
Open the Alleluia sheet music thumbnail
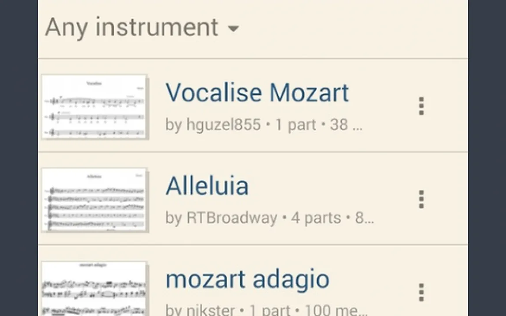[94, 200]
